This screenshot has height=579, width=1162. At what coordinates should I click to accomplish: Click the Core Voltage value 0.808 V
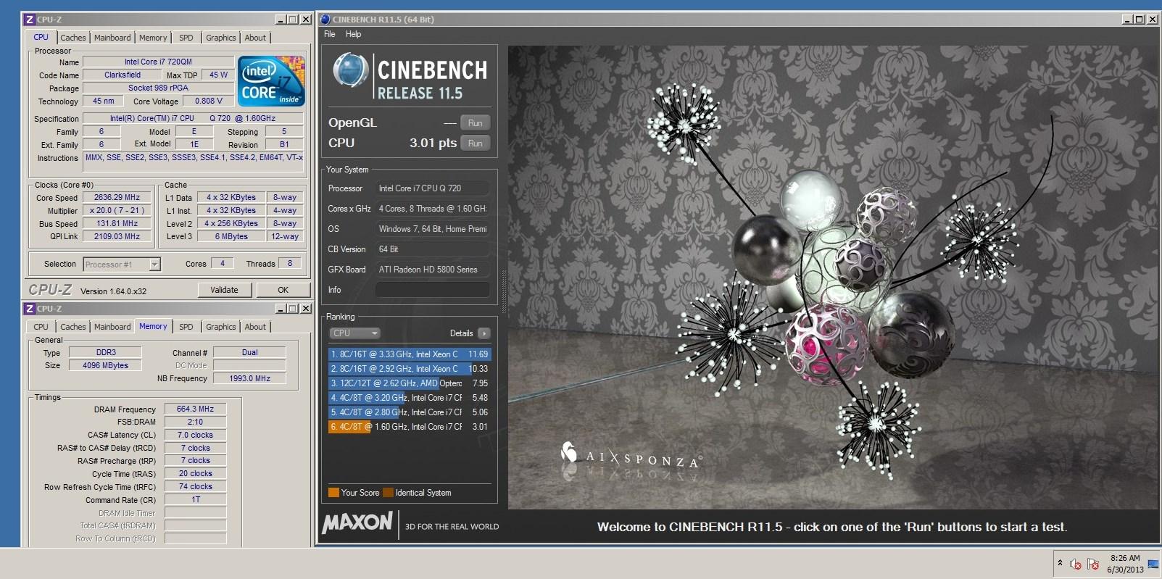[x=209, y=101]
